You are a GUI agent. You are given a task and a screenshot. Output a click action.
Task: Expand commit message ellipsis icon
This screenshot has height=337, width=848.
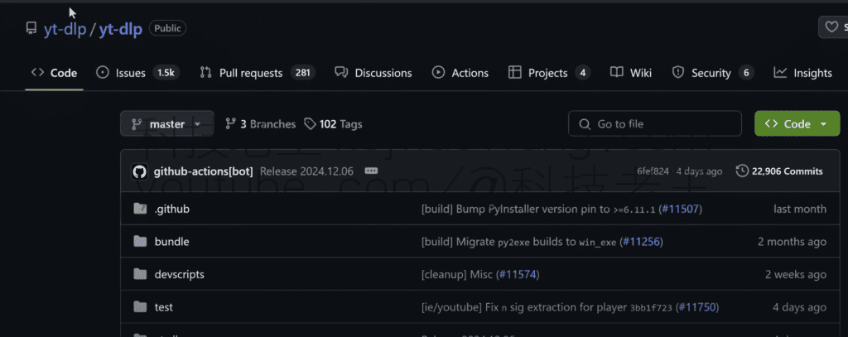point(371,171)
